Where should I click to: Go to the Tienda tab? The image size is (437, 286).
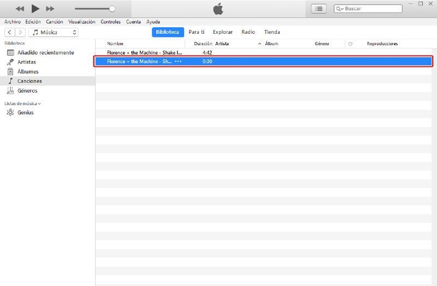click(272, 32)
